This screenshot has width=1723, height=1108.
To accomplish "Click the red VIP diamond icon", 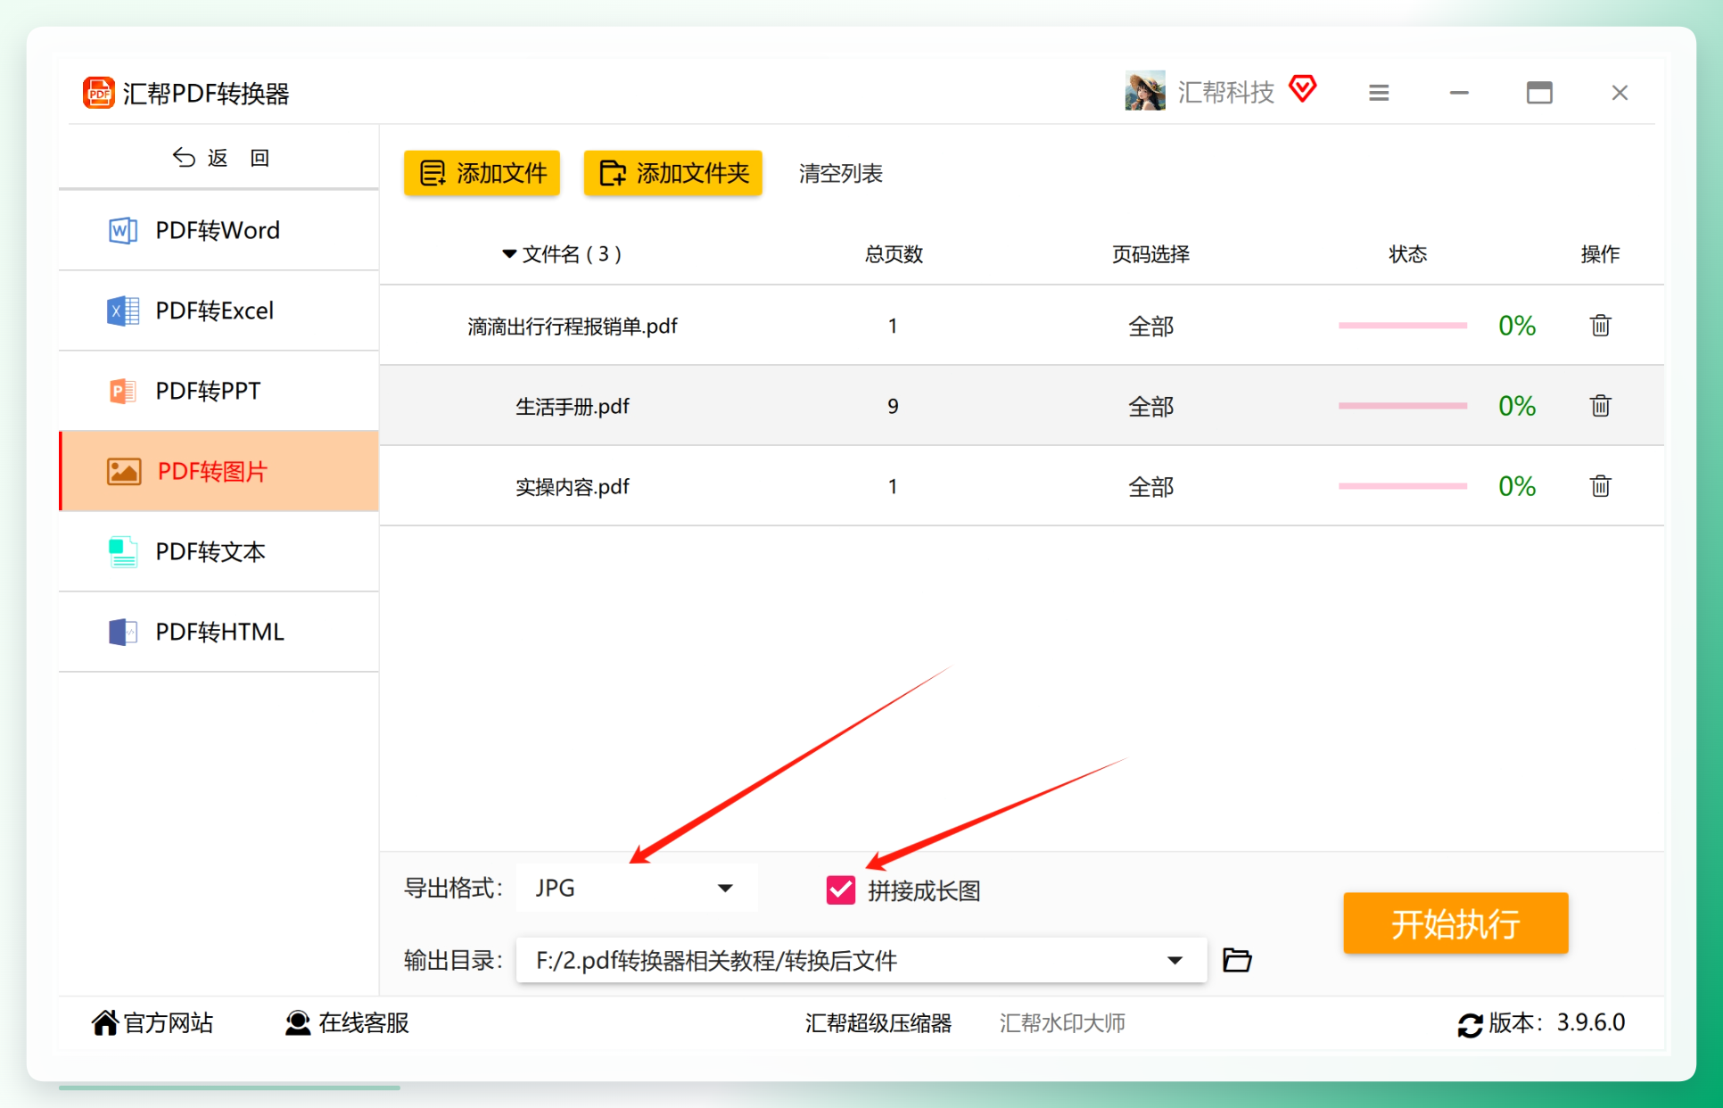I will [x=1303, y=88].
